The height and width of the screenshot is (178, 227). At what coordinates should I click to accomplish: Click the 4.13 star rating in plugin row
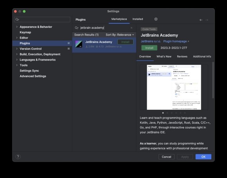(x=100, y=46)
